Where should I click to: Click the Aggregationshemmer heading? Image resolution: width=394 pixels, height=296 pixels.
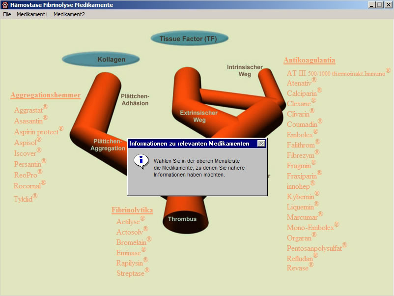coord(46,95)
